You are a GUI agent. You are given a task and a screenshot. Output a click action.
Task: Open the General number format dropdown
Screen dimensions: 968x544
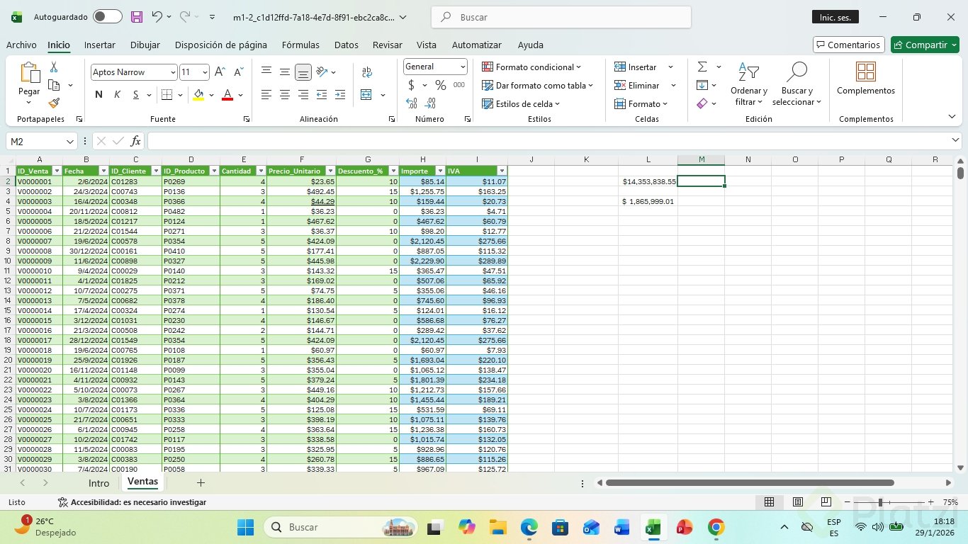[x=463, y=67]
